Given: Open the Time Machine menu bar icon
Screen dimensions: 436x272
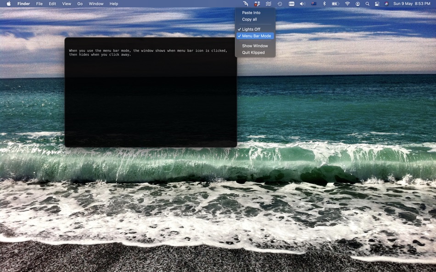Looking at the screenshot, I should 280,4.
